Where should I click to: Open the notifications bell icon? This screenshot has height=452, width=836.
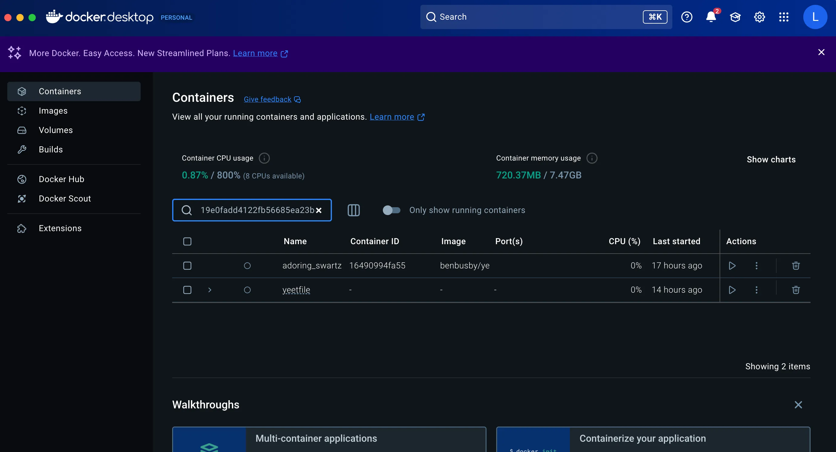click(711, 17)
